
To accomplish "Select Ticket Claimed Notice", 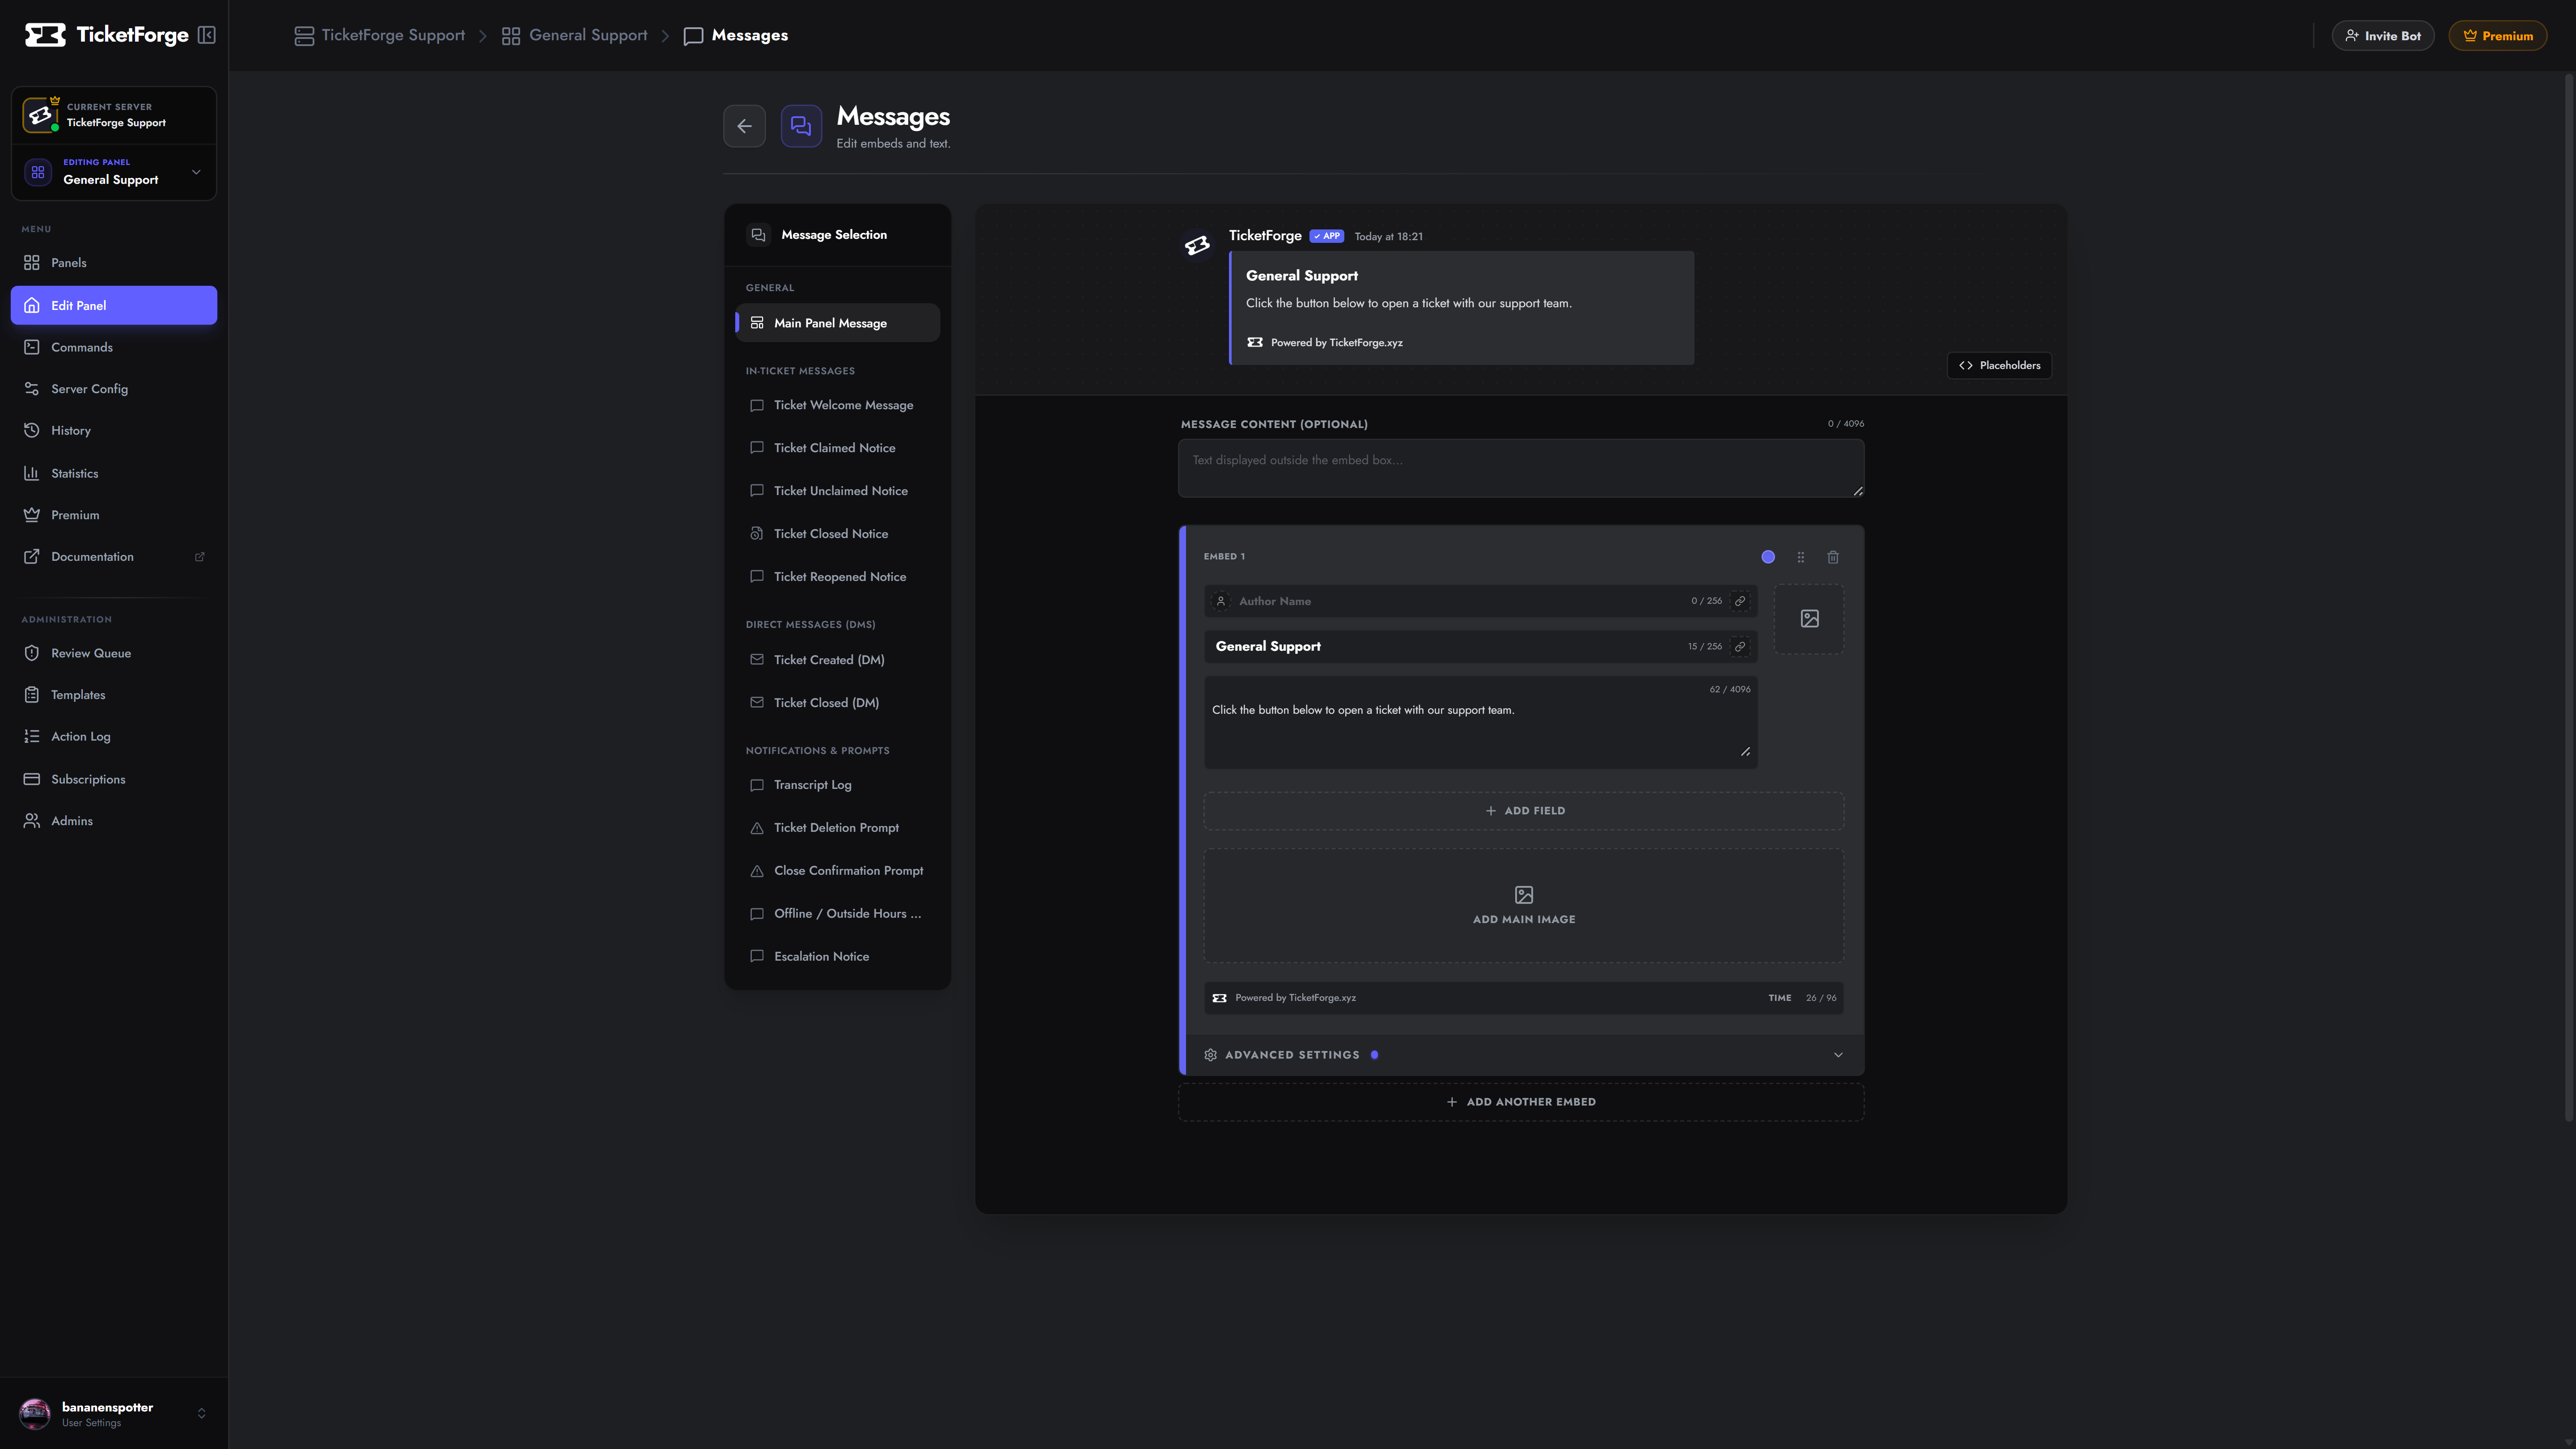I will 838,448.
